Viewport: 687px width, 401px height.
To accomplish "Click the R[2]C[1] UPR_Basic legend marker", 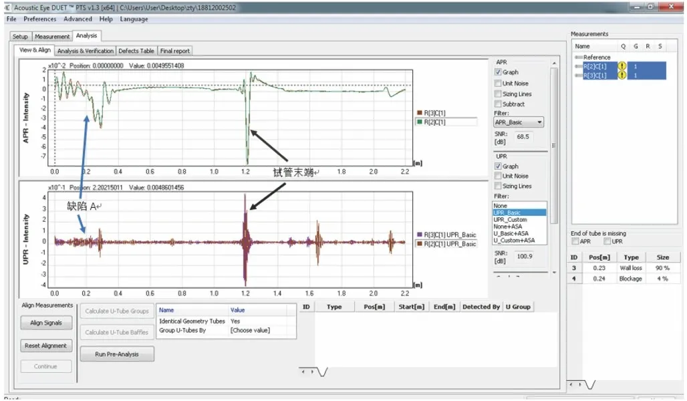I will tap(418, 244).
